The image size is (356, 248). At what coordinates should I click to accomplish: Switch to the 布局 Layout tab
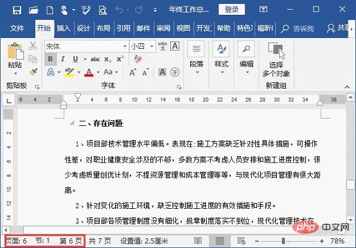pos(103,28)
